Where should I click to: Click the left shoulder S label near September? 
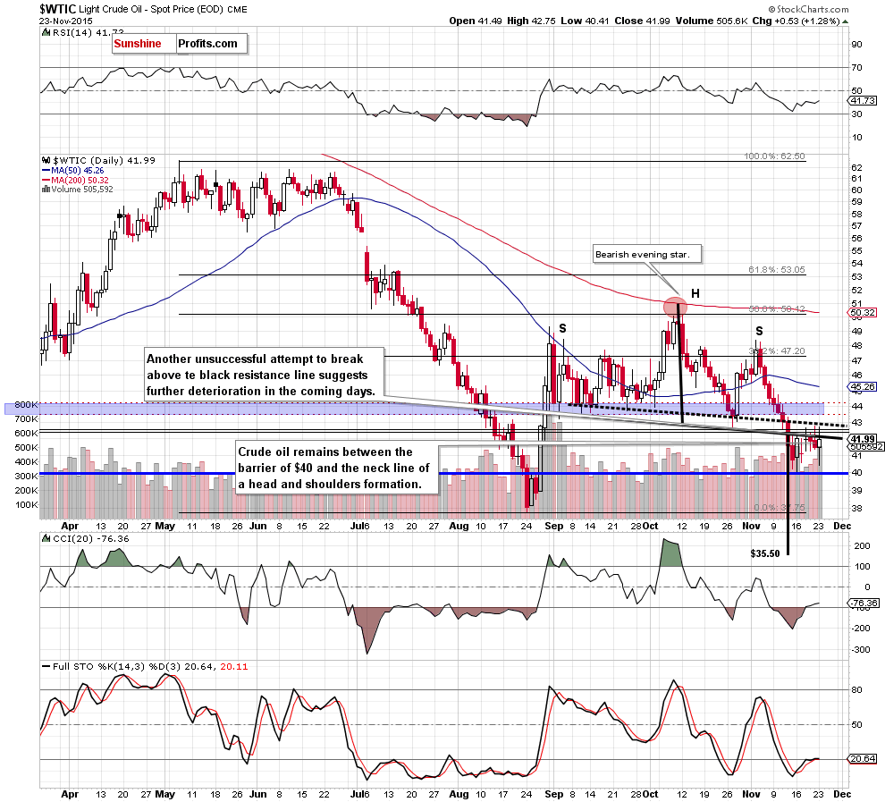click(x=562, y=328)
